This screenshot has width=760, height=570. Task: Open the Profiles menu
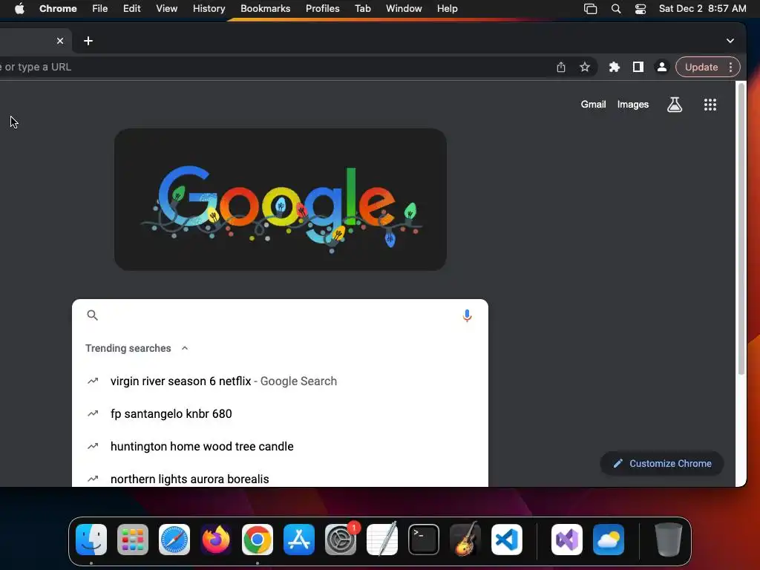[322, 9]
